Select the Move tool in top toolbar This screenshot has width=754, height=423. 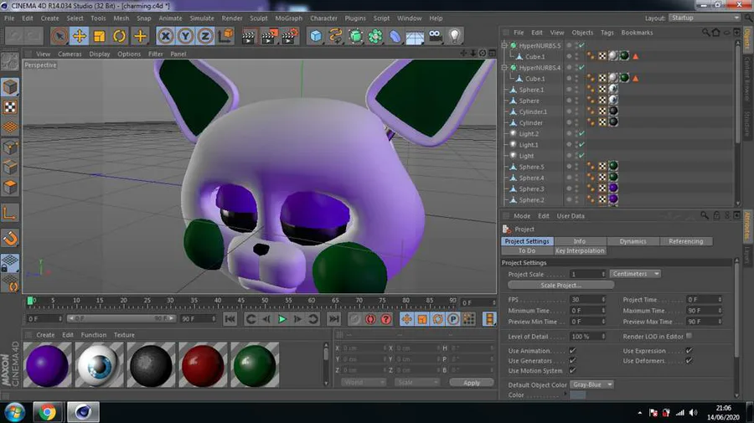point(80,36)
